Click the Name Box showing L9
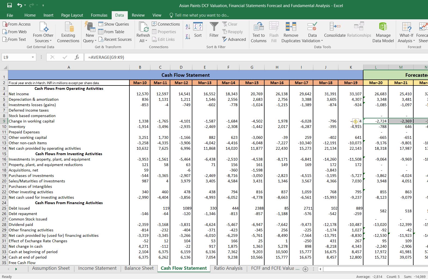The height and width of the screenshot is (279, 428). 16,57
